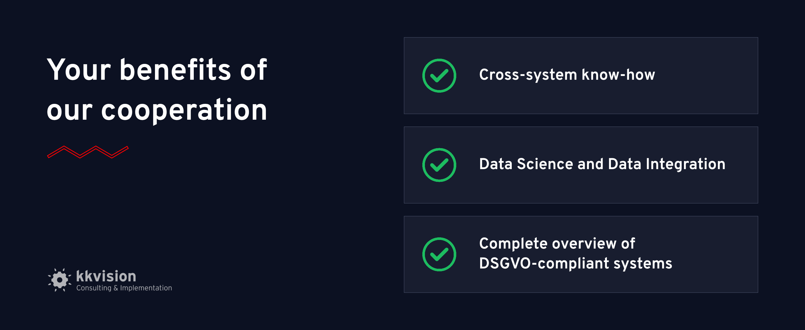805x330 pixels.
Task: Click the red zigzag line decoration
Action: pyautogui.click(x=88, y=152)
